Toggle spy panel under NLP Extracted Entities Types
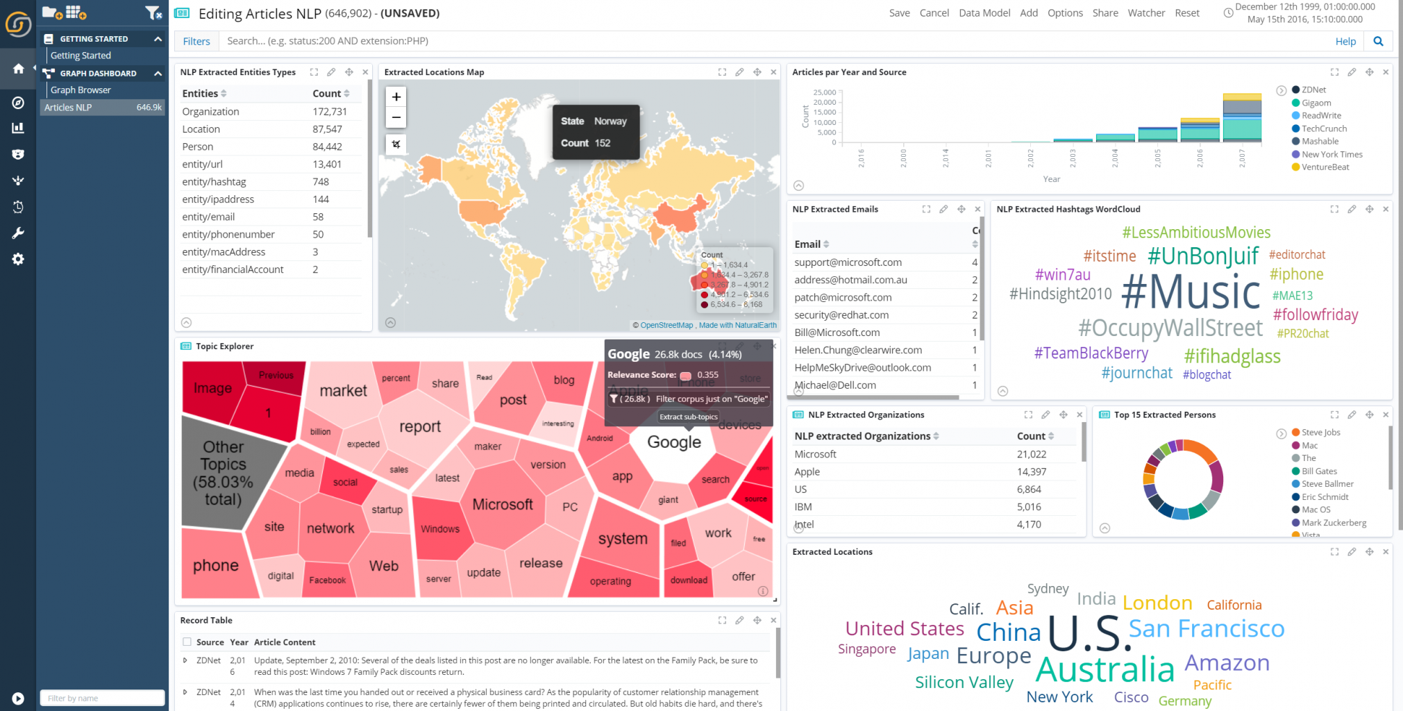Viewport: 1403px width, 711px height. click(x=186, y=323)
